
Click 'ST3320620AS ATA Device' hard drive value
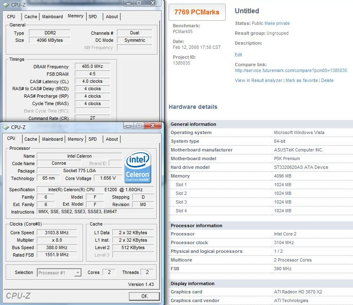click(x=301, y=167)
